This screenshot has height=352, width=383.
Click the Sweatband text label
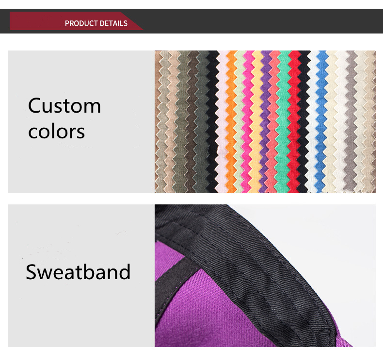tap(78, 272)
